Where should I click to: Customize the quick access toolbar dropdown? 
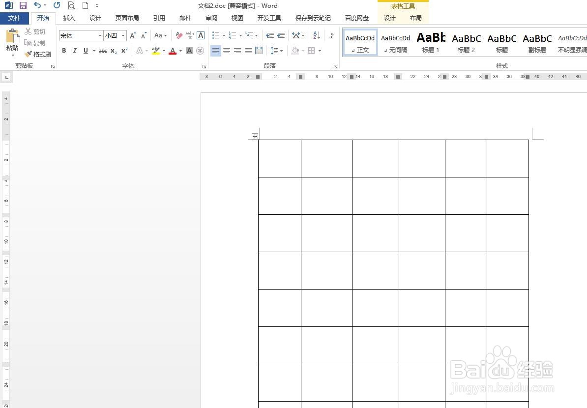point(97,5)
